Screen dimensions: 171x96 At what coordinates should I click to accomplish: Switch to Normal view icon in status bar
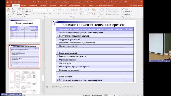pyautogui.click(x=106, y=95)
